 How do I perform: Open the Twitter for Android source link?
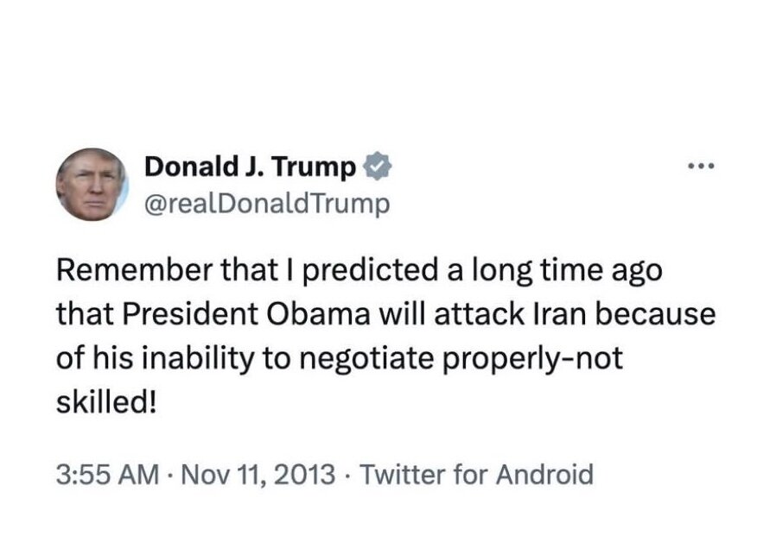click(476, 474)
